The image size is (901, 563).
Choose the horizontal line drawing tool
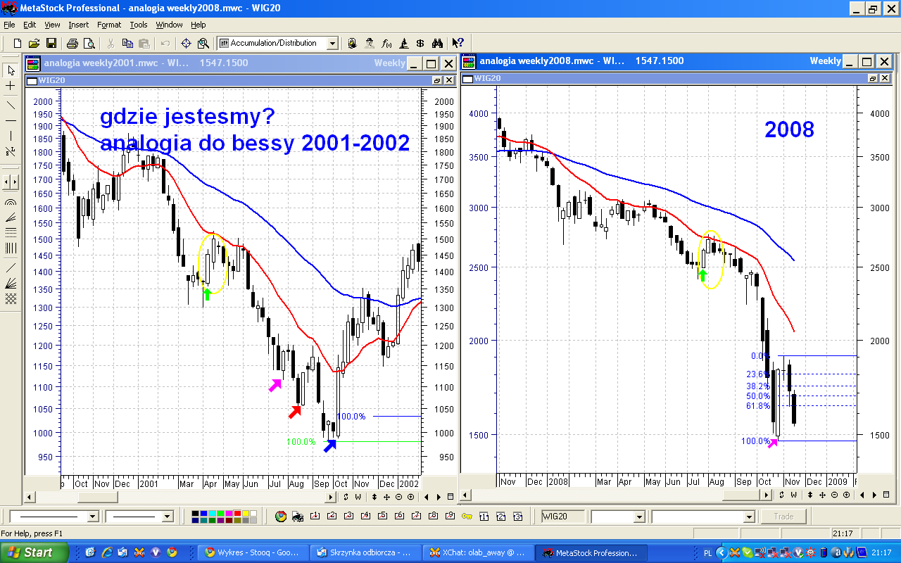(11, 120)
